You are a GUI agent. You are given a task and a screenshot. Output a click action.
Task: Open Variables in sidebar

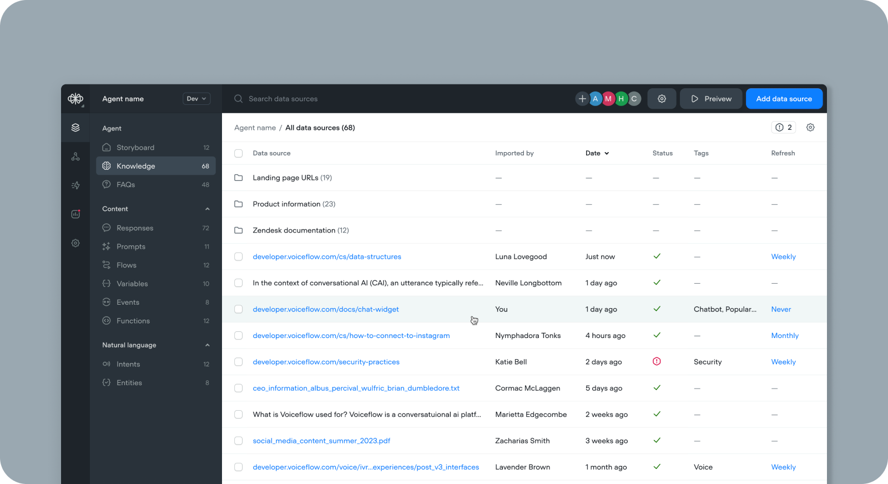click(156, 284)
